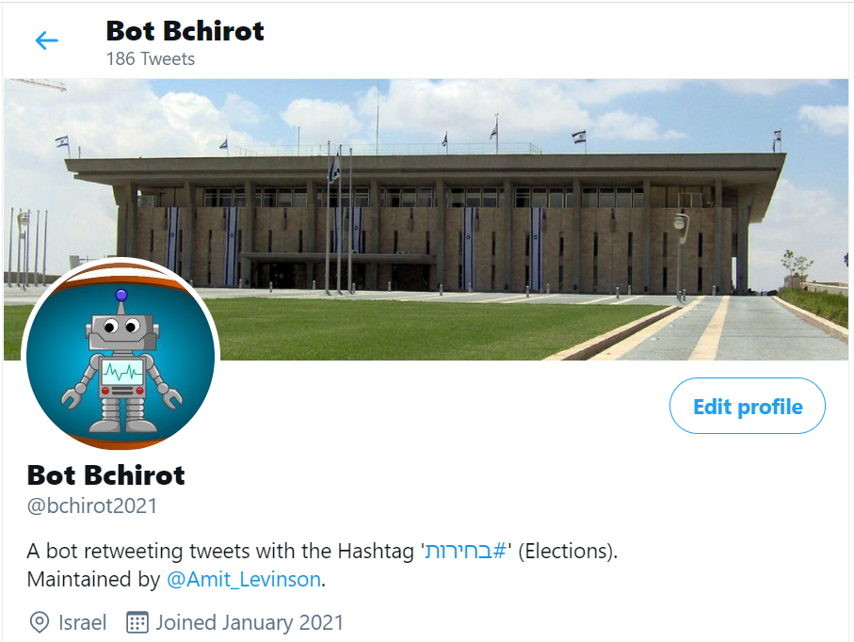
Task: Click the '(Elections)' word in bio
Action: [567, 551]
